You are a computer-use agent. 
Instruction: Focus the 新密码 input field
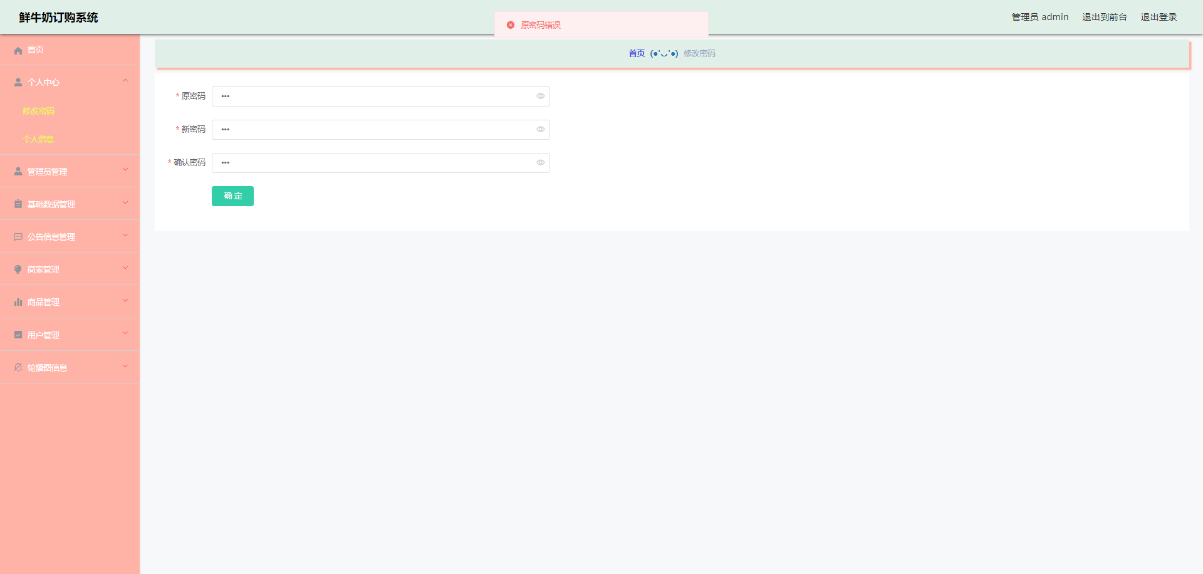point(380,130)
